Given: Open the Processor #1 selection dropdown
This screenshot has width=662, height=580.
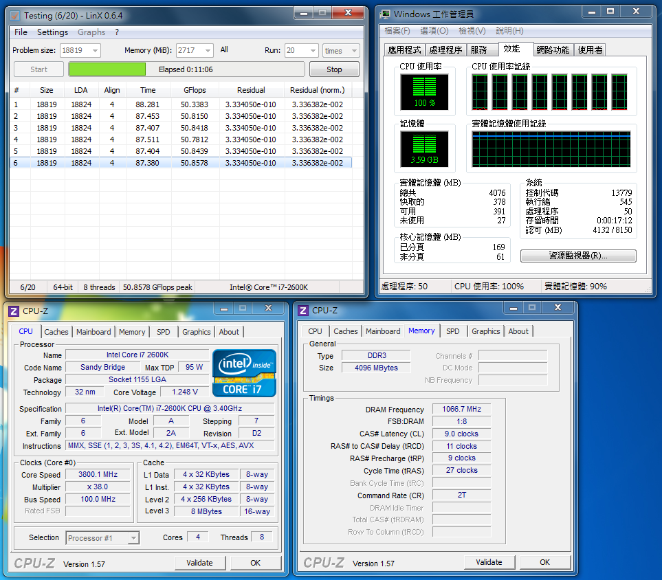Looking at the screenshot, I should [133, 538].
